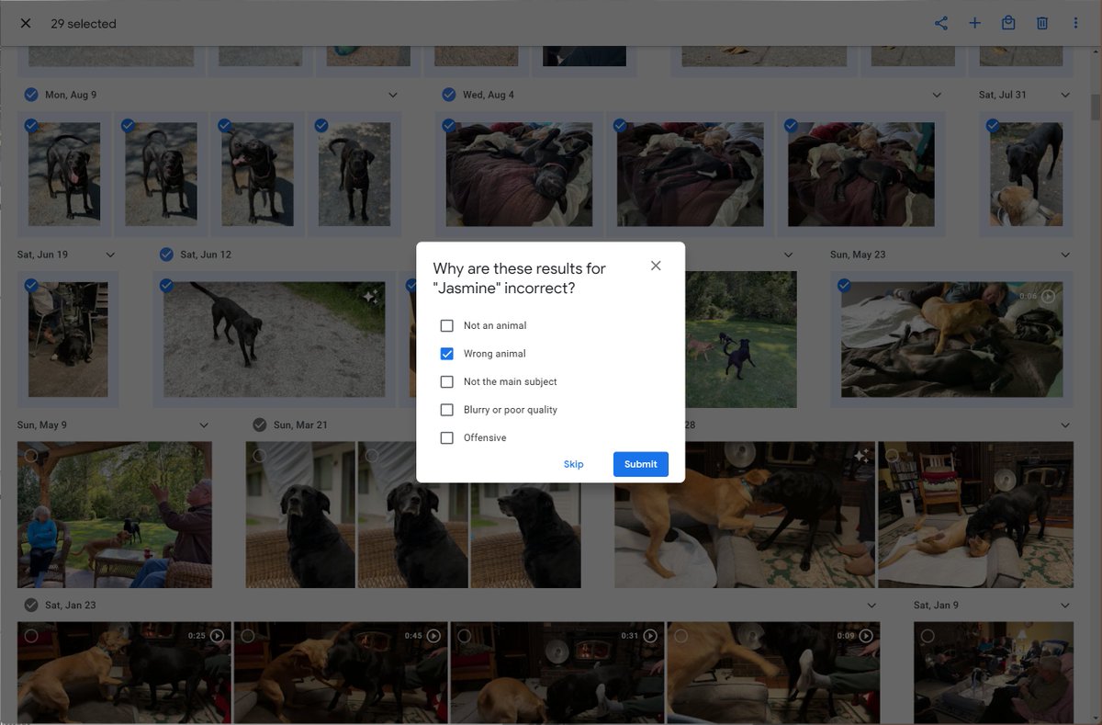Move selected photos to trash
The image size is (1102, 725).
coord(1042,24)
